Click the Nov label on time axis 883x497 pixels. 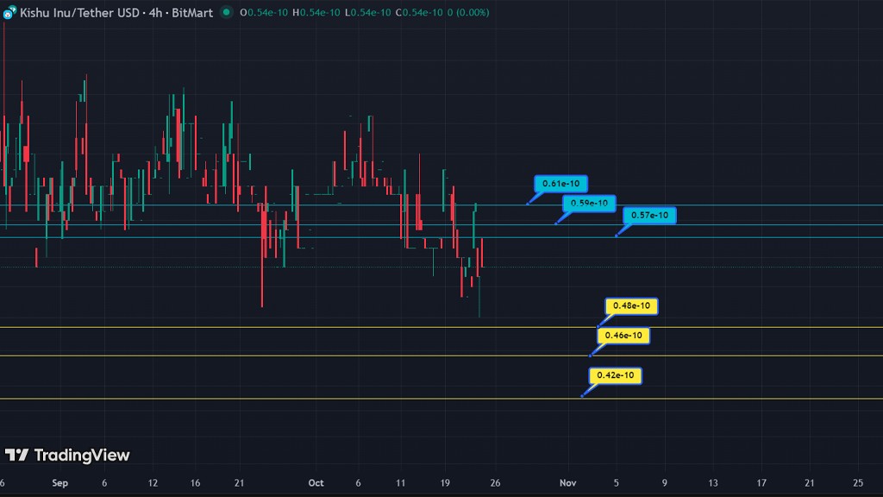(x=567, y=483)
